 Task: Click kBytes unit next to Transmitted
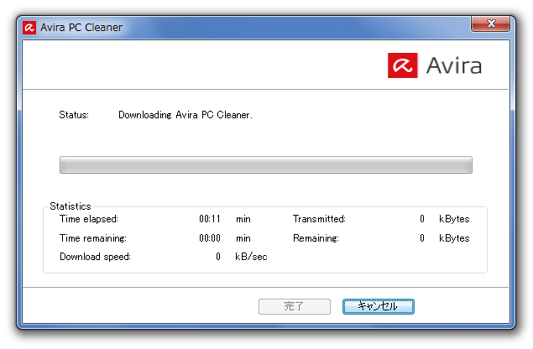(454, 219)
